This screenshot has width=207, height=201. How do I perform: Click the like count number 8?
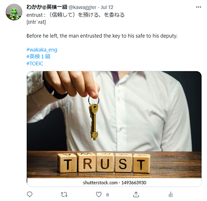(x=107, y=195)
